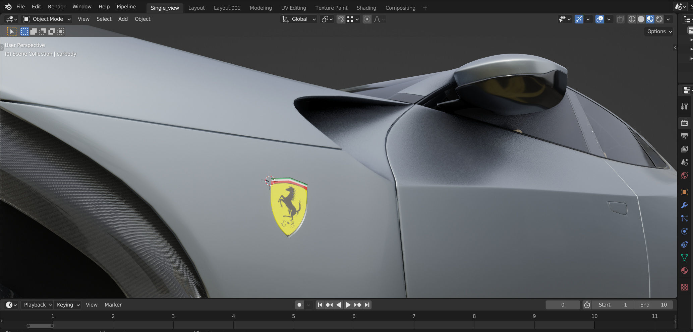Open the Render Properties tab
The height and width of the screenshot is (332, 693).
(685, 123)
